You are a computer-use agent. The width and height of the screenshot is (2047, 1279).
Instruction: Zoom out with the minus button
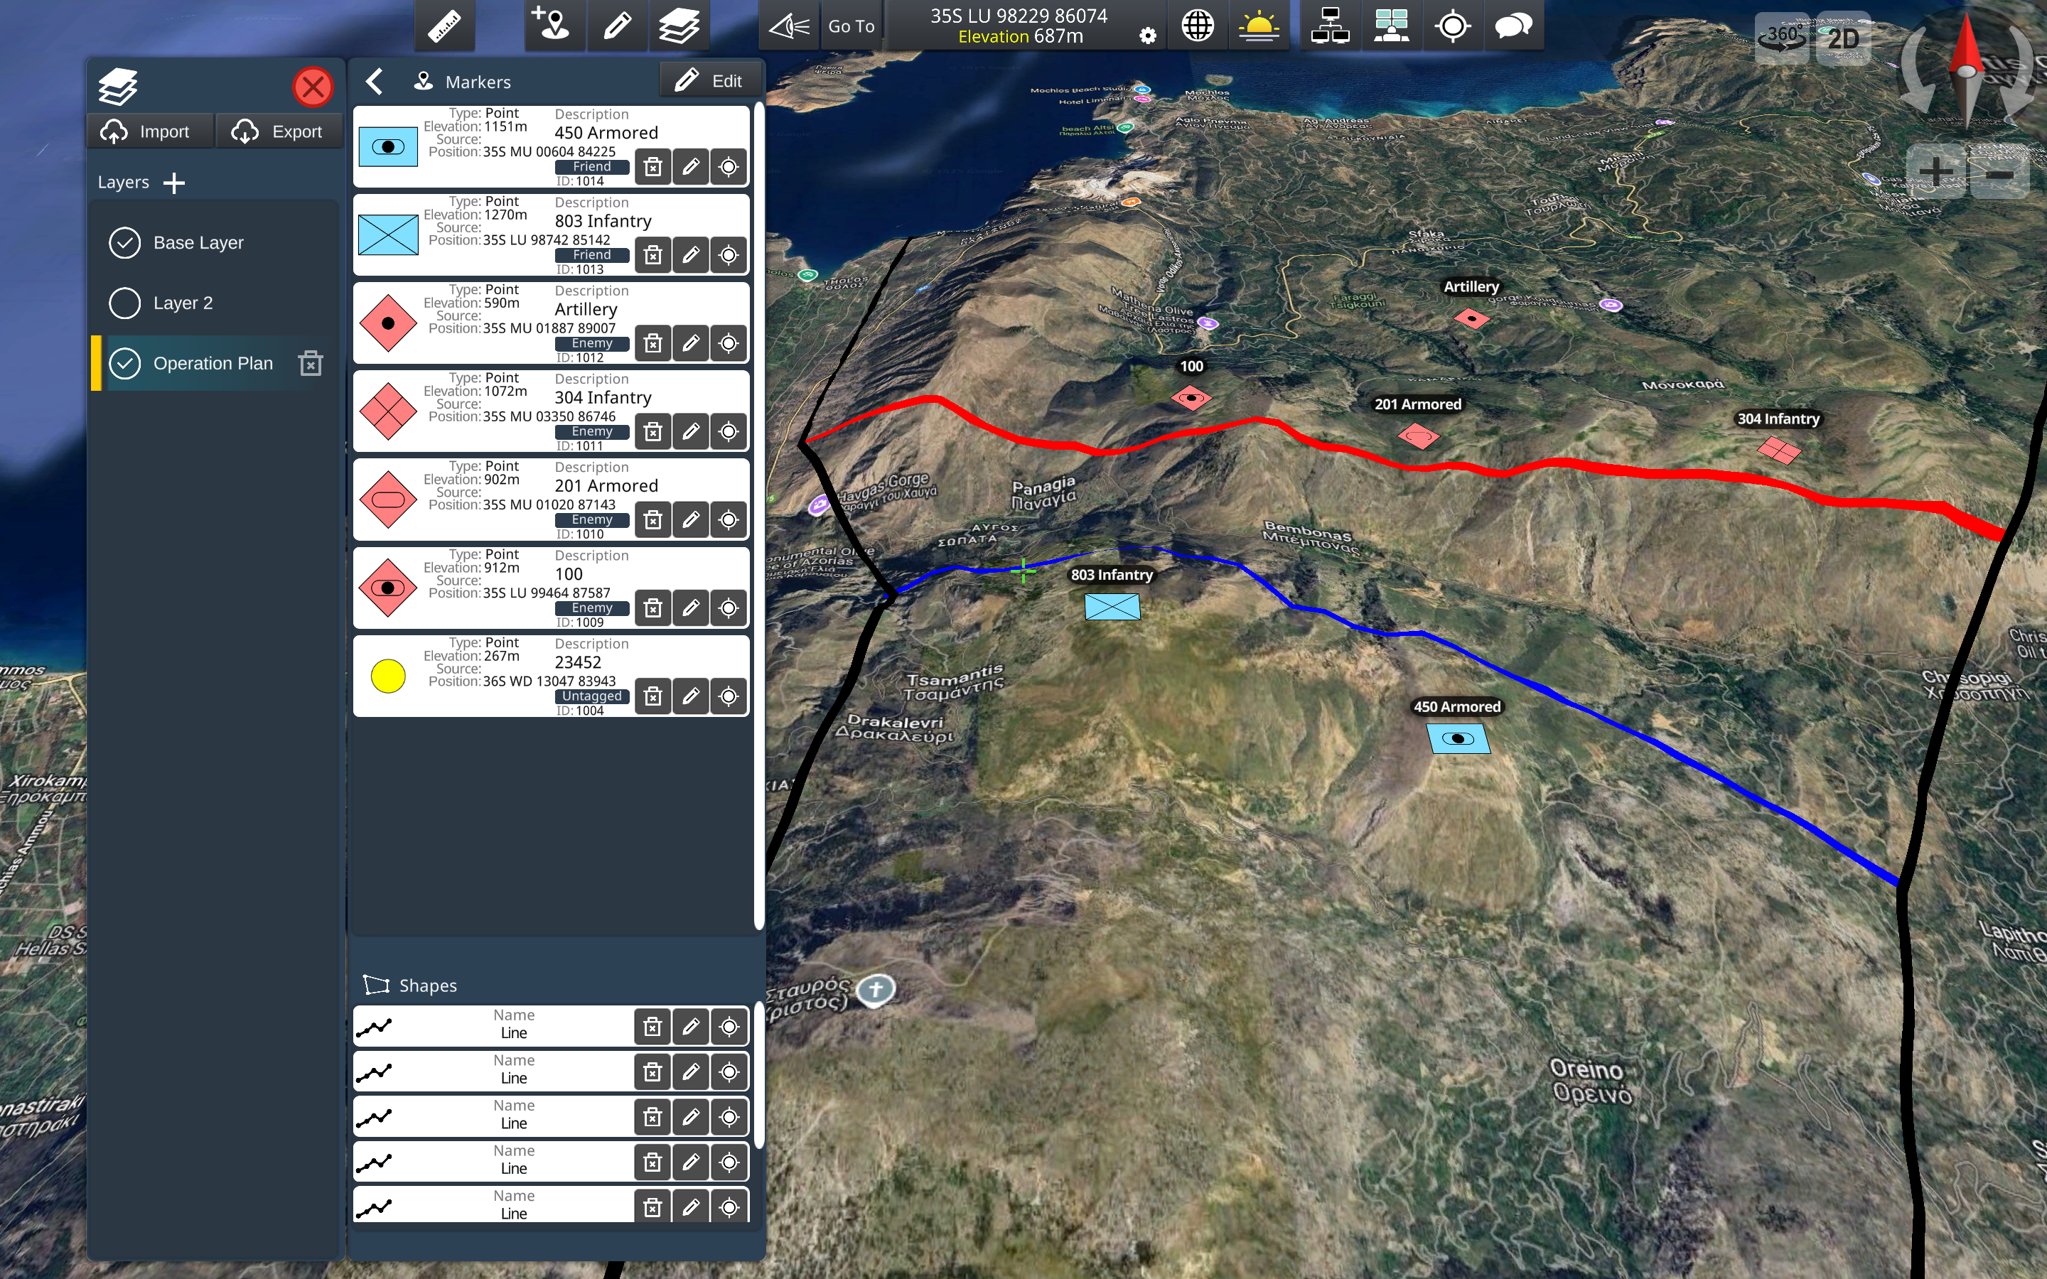(1999, 173)
